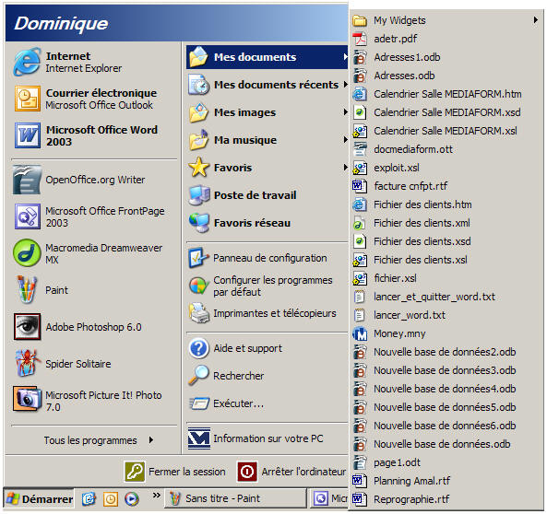The width and height of the screenshot is (547, 514).
Task: Open Spider Solitaire icon
Action: coord(27,364)
